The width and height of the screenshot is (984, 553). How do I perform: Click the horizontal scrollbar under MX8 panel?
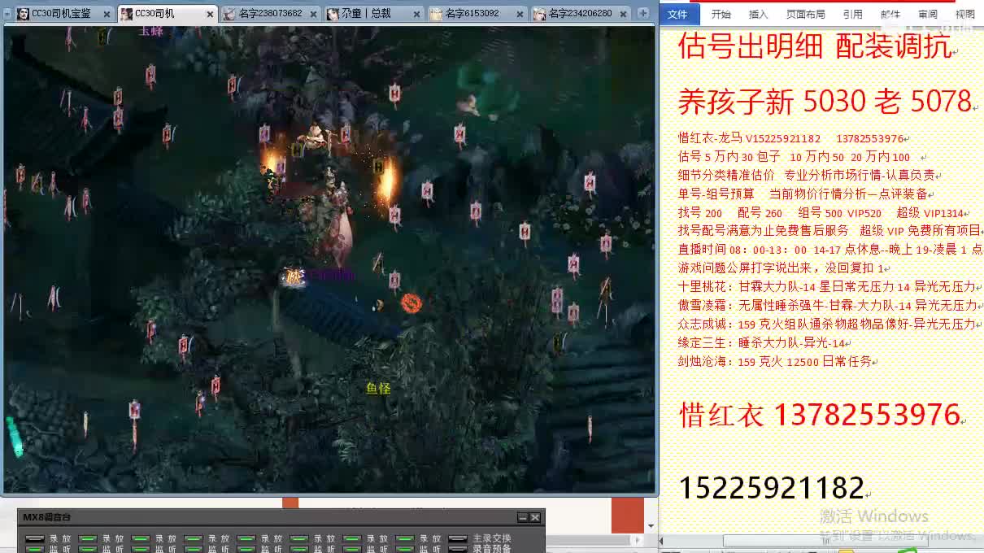point(592,540)
